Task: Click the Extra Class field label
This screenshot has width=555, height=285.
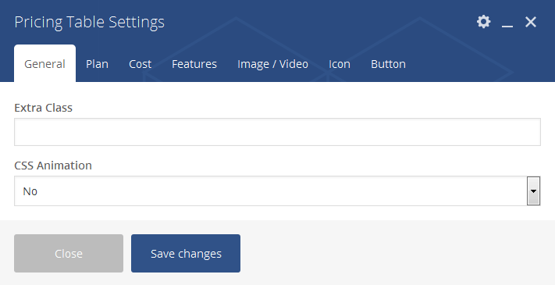Action: 43,107
